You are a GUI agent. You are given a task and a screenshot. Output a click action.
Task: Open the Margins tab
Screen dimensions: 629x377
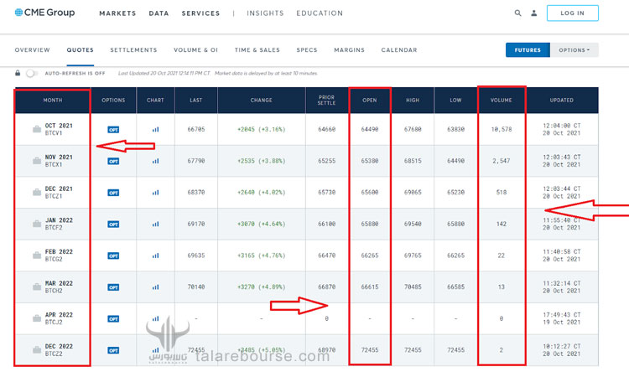(350, 50)
